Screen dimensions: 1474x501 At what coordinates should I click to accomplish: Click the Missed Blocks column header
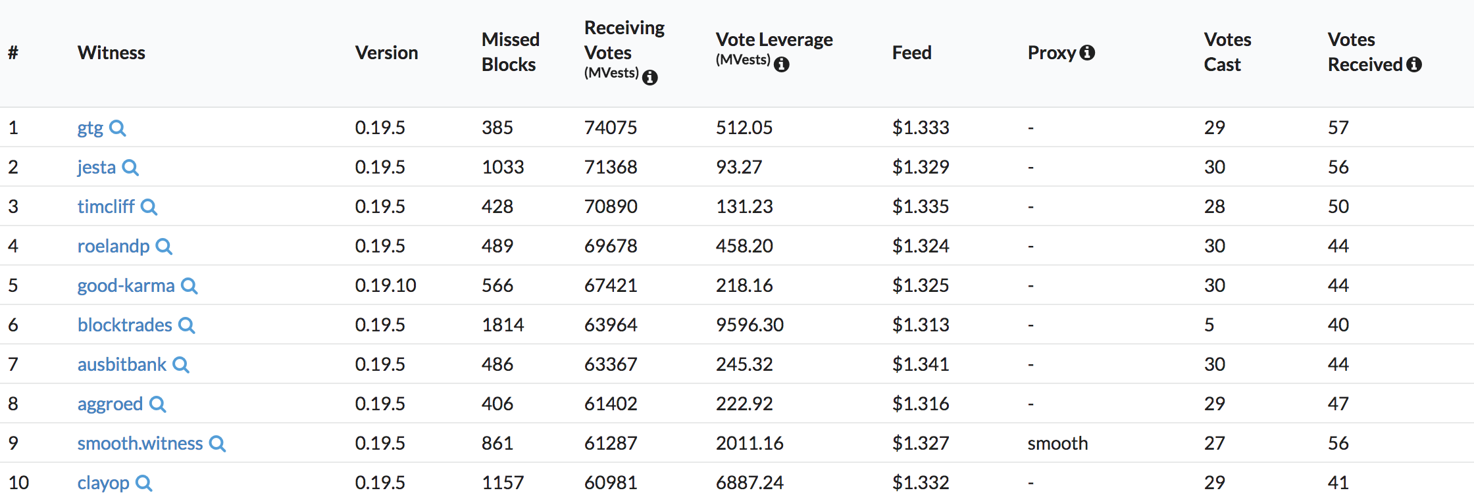tap(510, 52)
